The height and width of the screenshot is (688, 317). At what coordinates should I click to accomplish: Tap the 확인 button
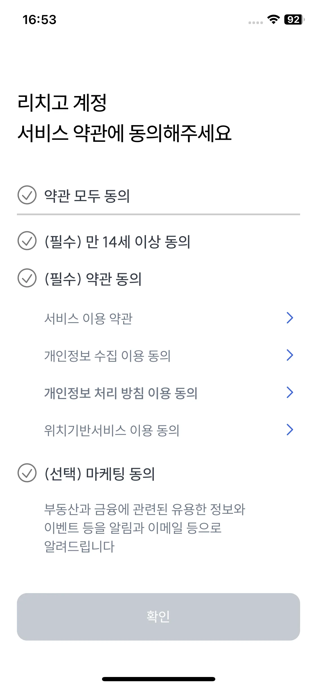(x=158, y=617)
